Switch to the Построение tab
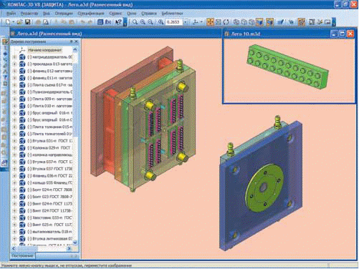This screenshot has width=359, height=269. pos(22,255)
